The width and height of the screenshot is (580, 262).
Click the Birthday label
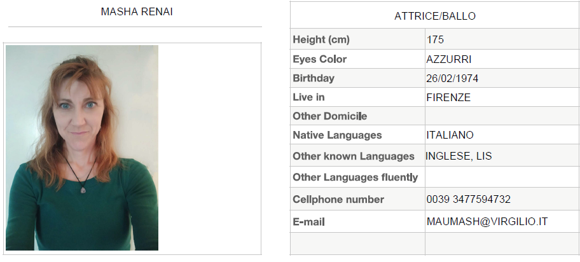(314, 78)
